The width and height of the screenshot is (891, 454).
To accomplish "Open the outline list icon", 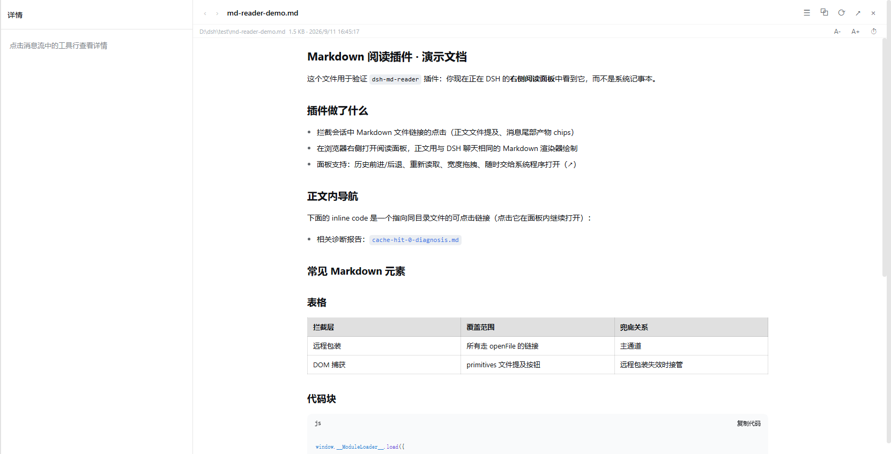I will [807, 13].
